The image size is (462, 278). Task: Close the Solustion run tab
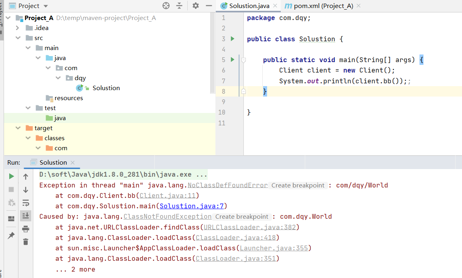pyautogui.click(x=73, y=162)
